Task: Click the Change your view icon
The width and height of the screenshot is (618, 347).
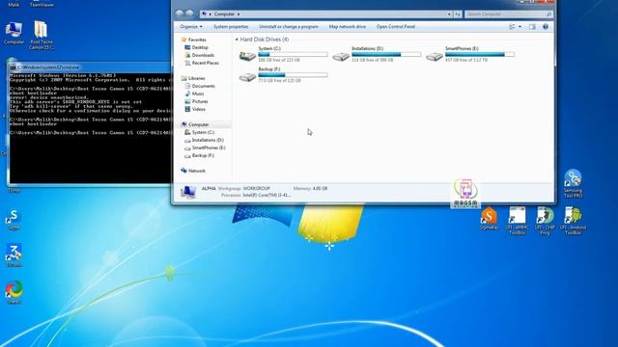Action: (x=512, y=27)
